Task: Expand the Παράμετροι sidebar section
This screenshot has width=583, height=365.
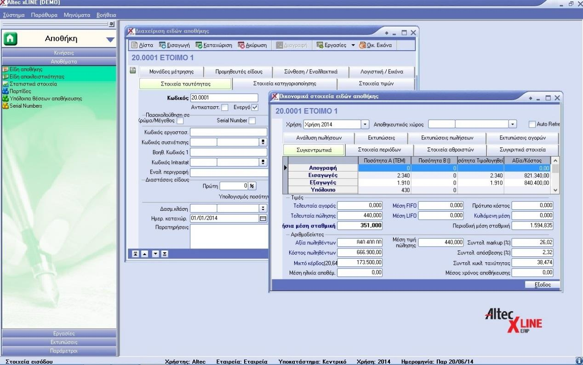Action: coord(59,351)
